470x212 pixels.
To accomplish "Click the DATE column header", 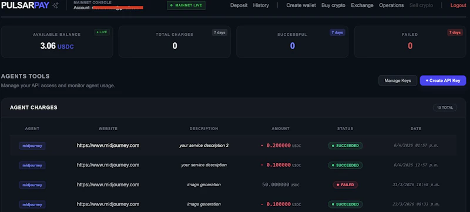I will coord(416,129).
